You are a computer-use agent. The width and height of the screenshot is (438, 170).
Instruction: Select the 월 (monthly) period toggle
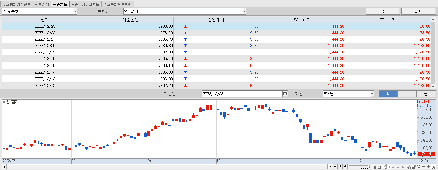(x=426, y=94)
